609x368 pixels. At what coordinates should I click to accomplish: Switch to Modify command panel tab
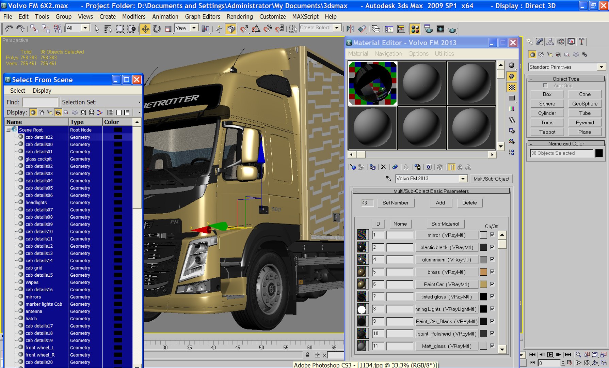pyautogui.click(x=540, y=42)
